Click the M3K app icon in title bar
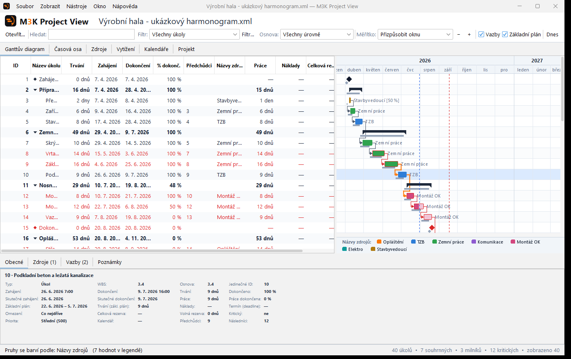Viewport: 571px width, 359px height. (7, 6)
